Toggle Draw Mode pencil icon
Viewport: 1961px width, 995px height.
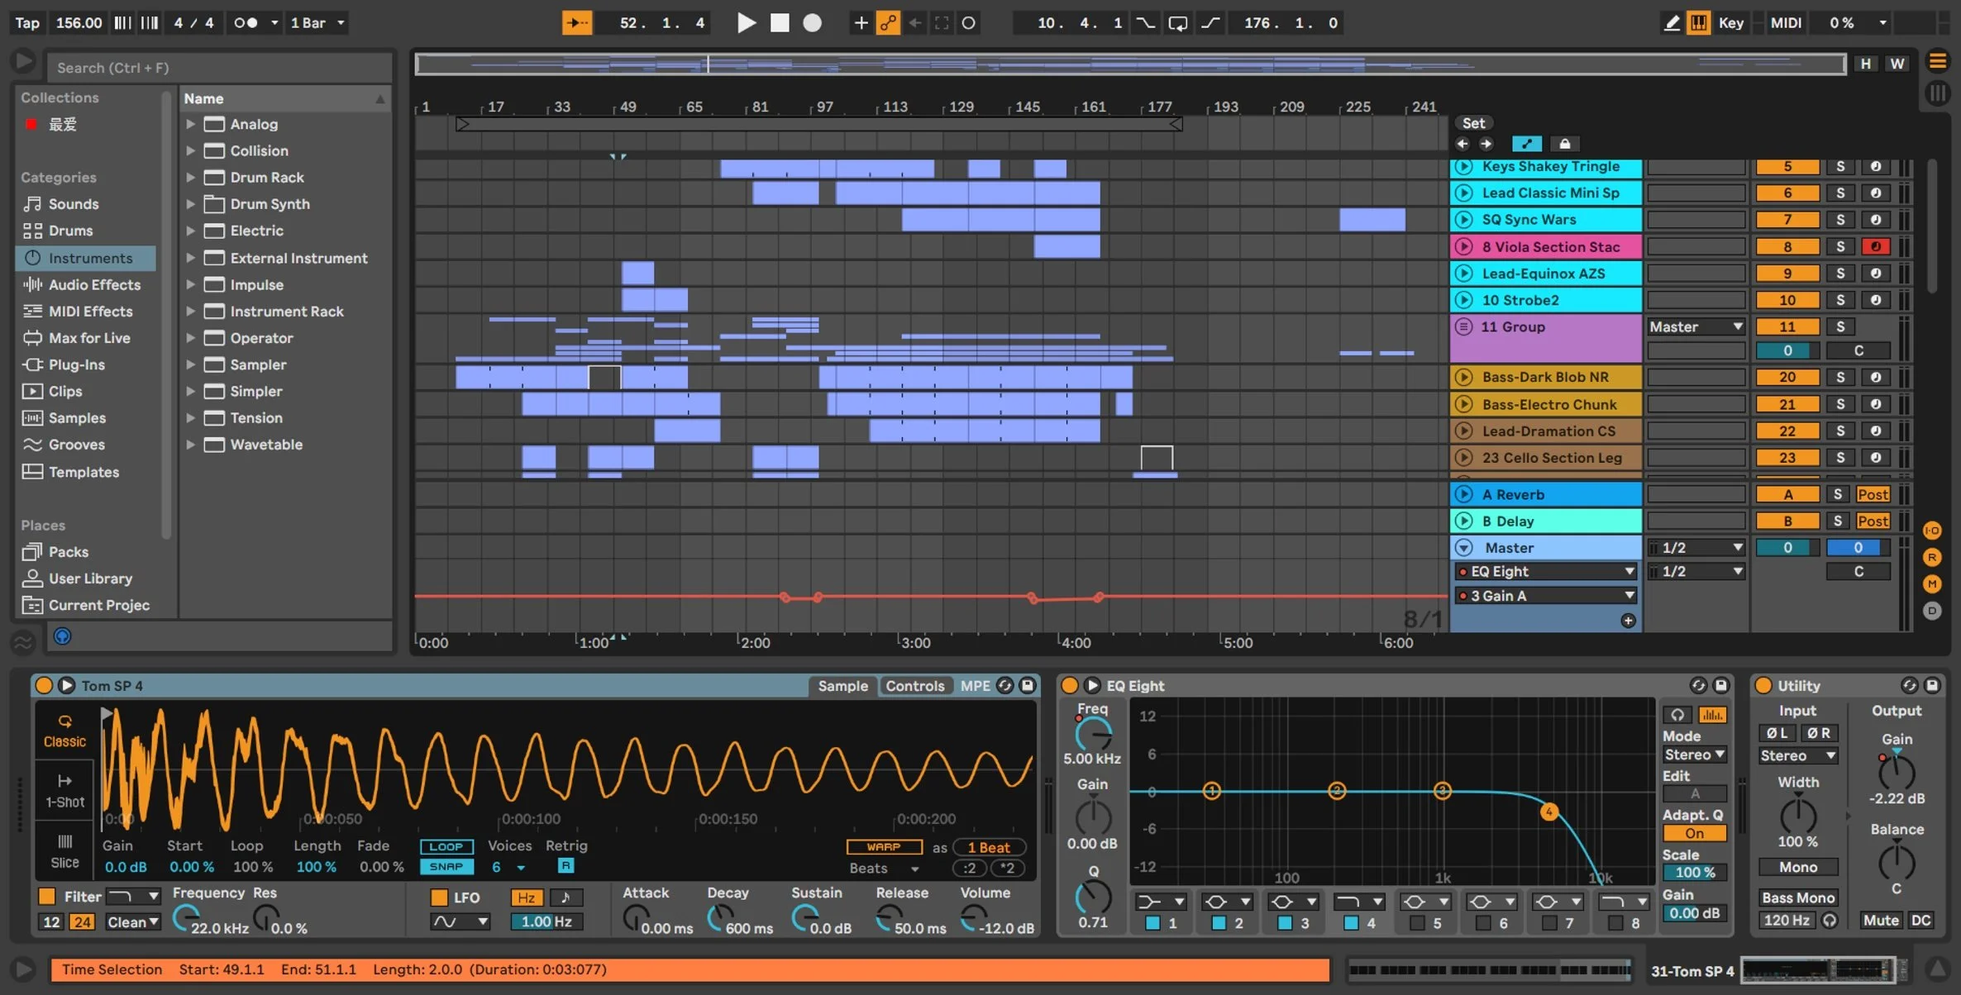(1671, 23)
